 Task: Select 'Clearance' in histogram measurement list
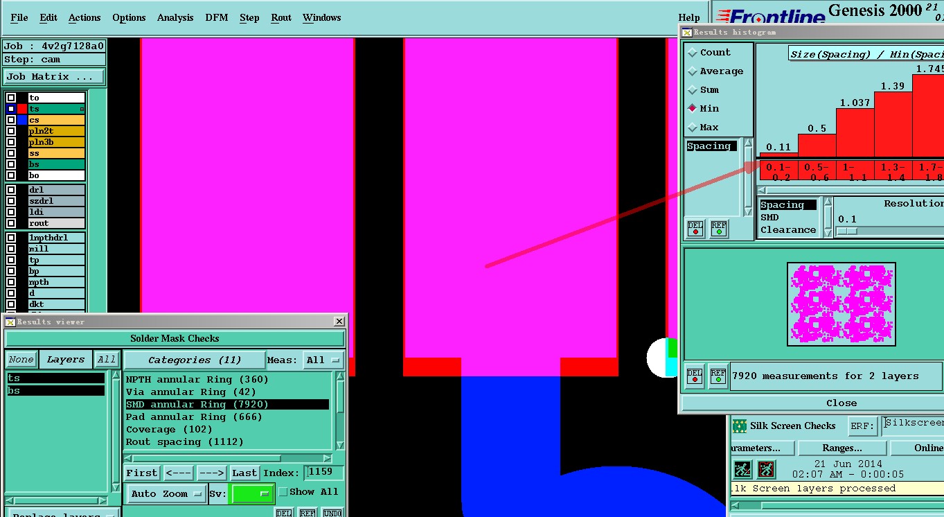point(788,230)
